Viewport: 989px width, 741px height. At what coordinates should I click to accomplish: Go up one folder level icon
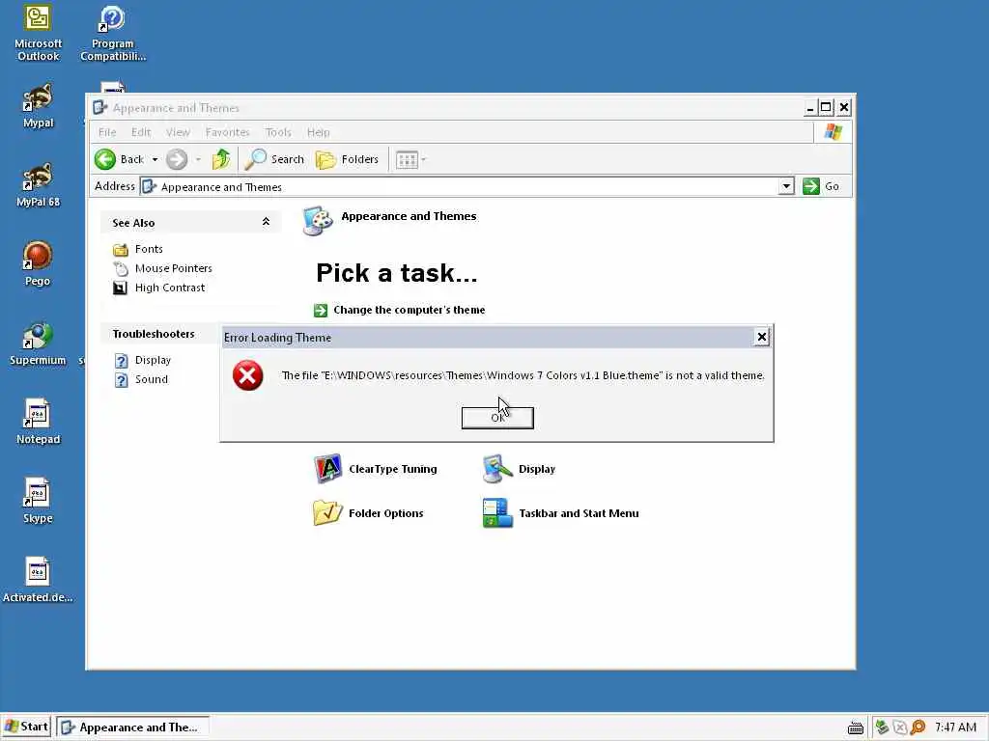(x=221, y=159)
